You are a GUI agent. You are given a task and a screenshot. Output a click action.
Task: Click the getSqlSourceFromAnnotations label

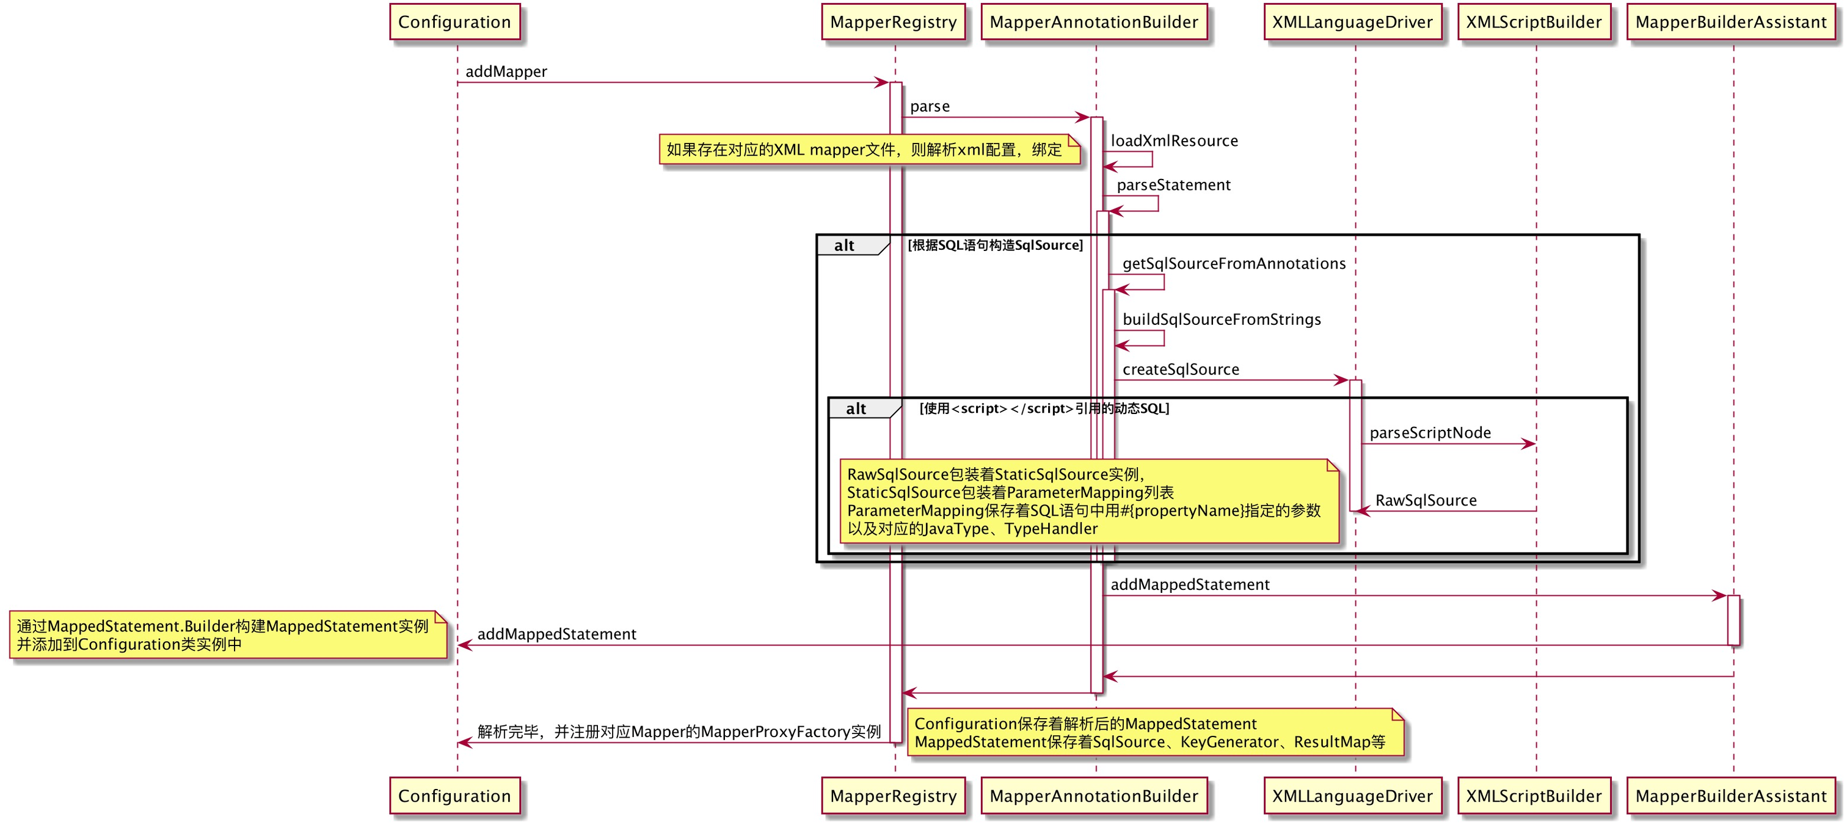coord(1233,264)
